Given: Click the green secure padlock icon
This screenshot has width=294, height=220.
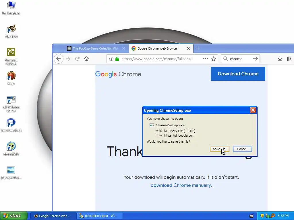Looking at the screenshot, I should tap(117, 59).
